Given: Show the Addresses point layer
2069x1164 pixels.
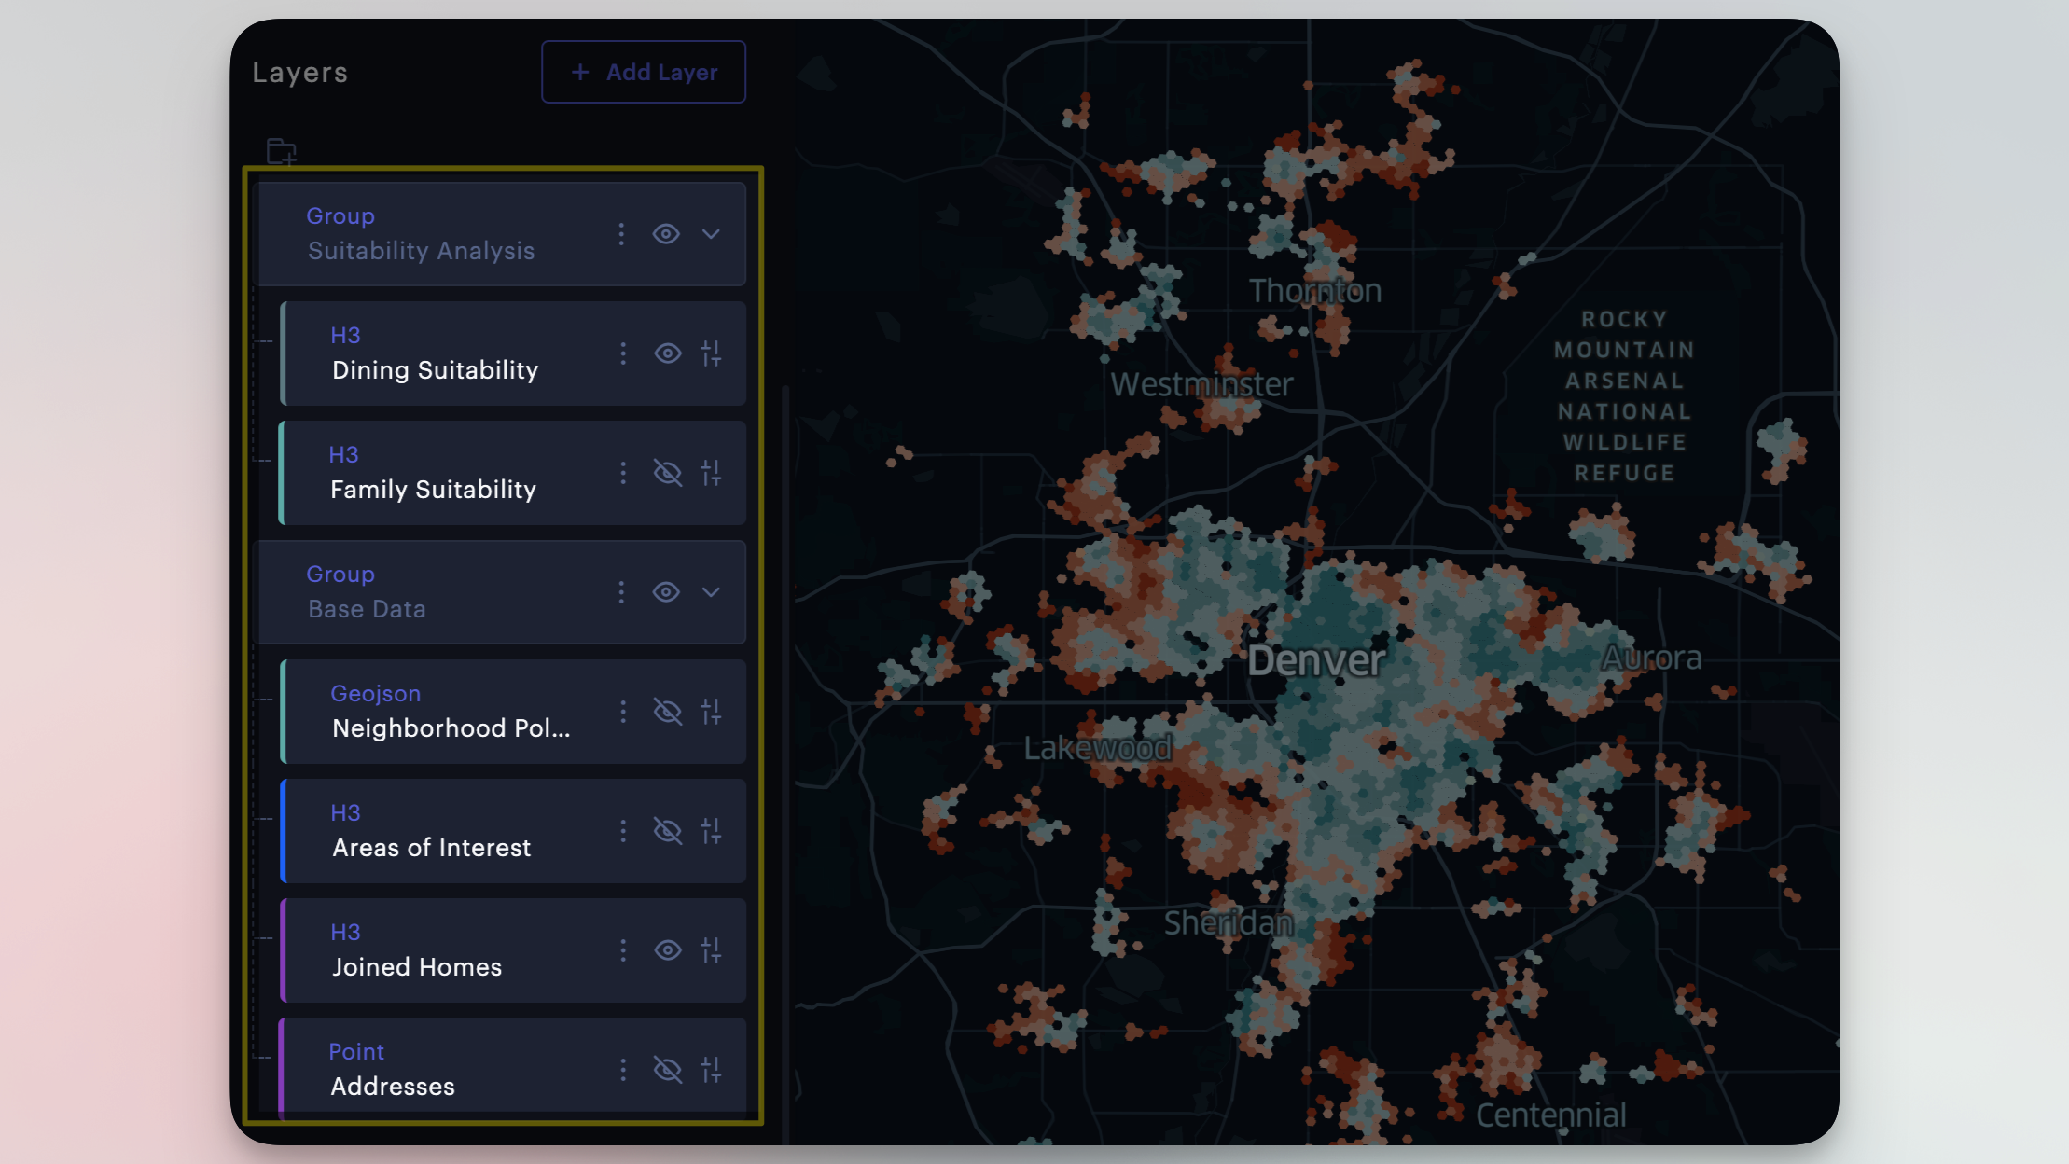Looking at the screenshot, I should (668, 1070).
